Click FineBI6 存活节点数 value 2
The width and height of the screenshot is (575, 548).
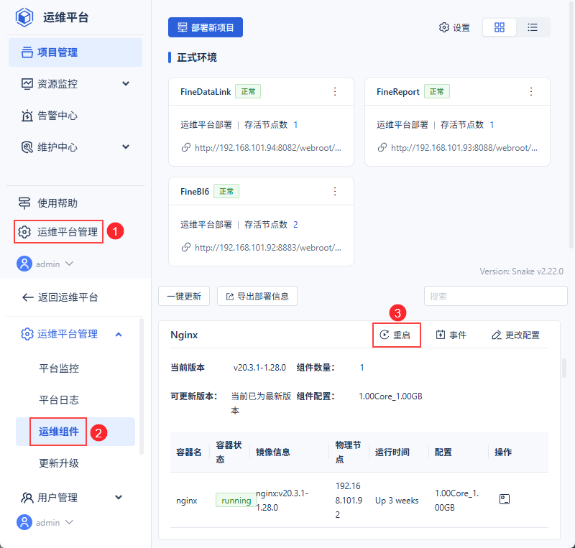point(295,225)
